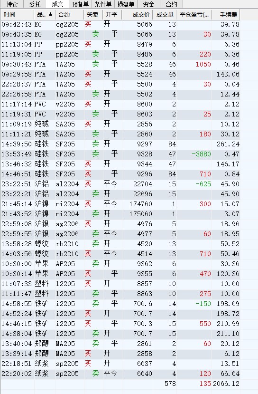Sort by the 平仓盈亏 column header
This screenshot has width=258, height=394.
point(194,15)
